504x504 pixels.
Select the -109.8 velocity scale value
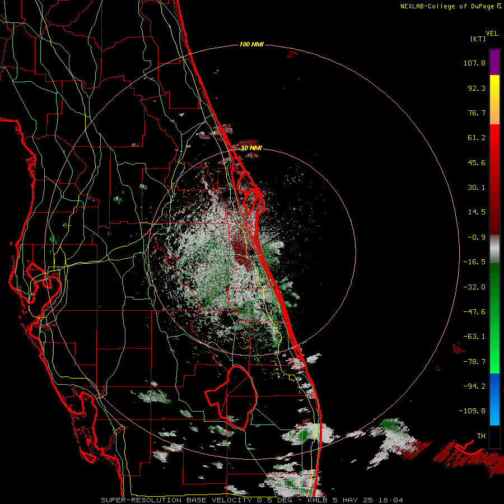(472, 411)
